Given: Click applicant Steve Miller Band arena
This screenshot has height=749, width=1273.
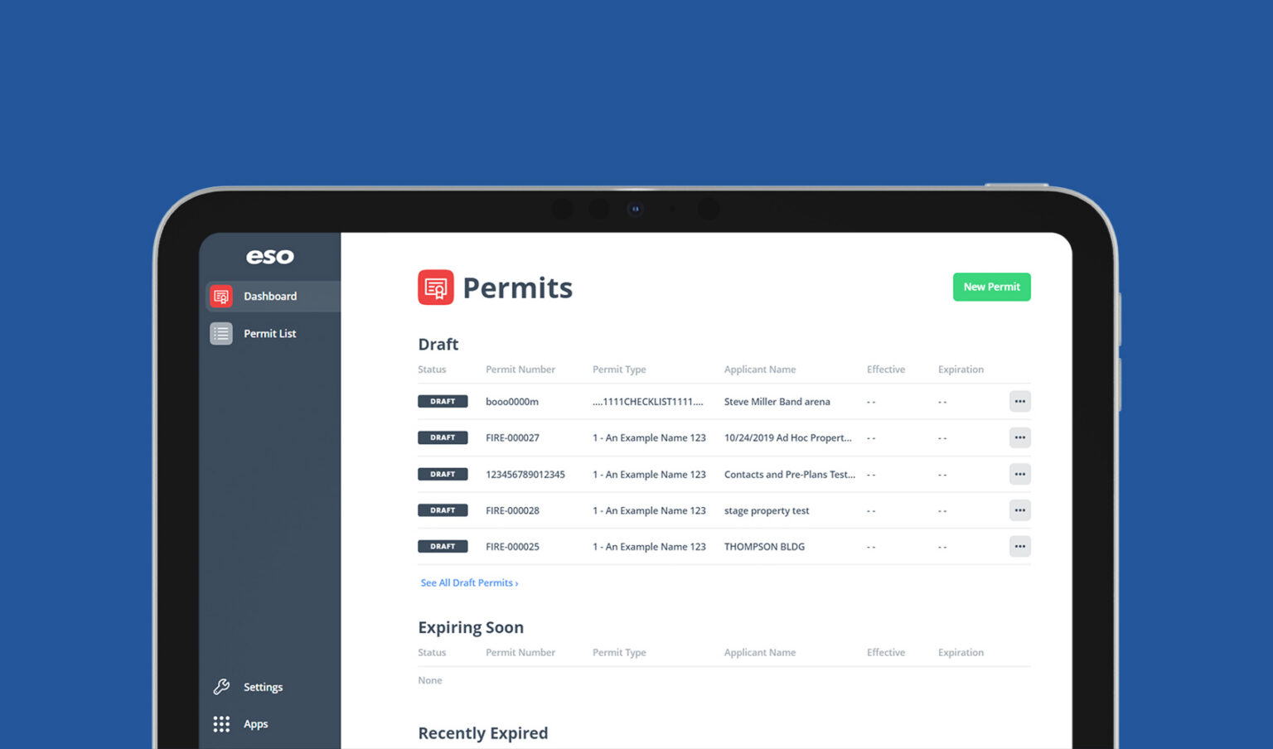Looking at the screenshot, I should tap(777, 402).
